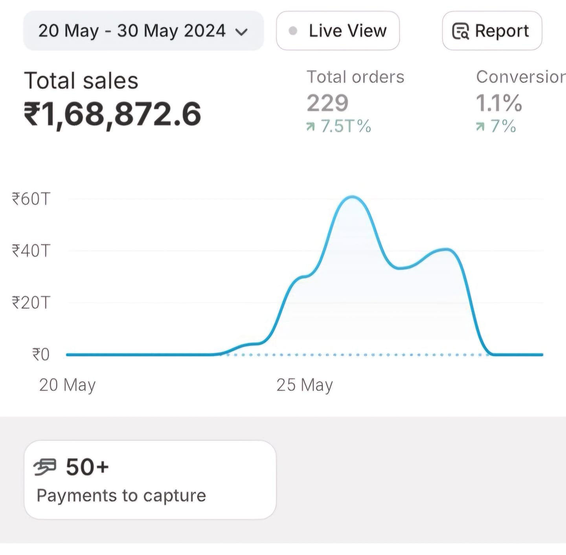The width and height of the screenshot is (566, 555).
Task: Click the chevron arrow in the date selector
Action: (241, 32)
